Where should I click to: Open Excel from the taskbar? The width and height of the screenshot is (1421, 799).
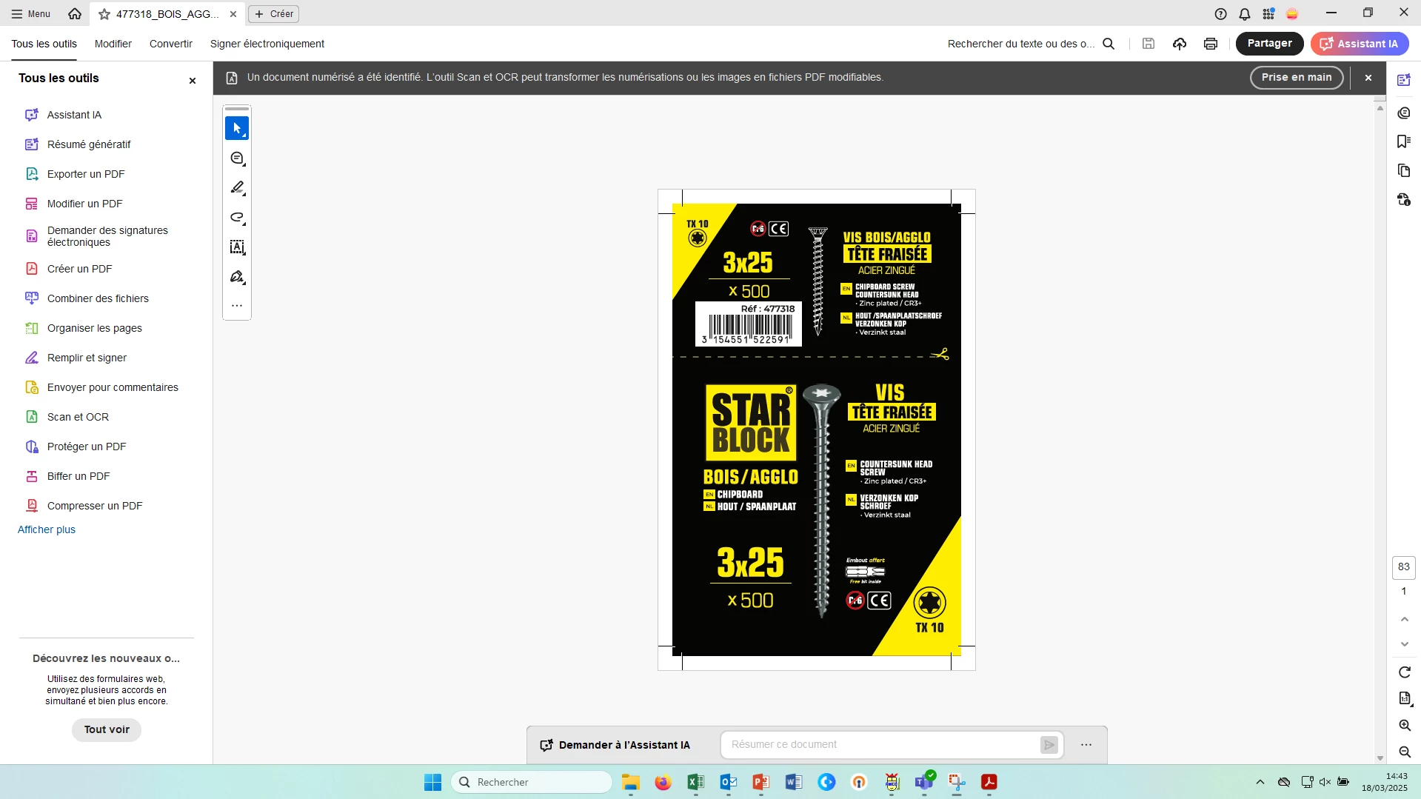(x=695, y=782)
